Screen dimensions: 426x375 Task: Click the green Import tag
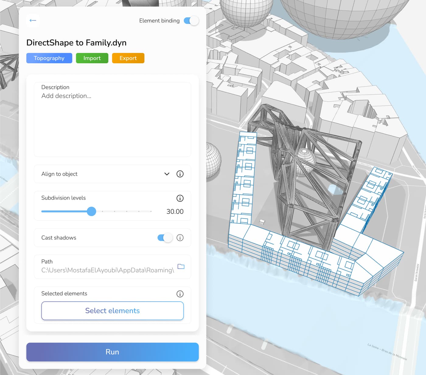tap(92, 58)
